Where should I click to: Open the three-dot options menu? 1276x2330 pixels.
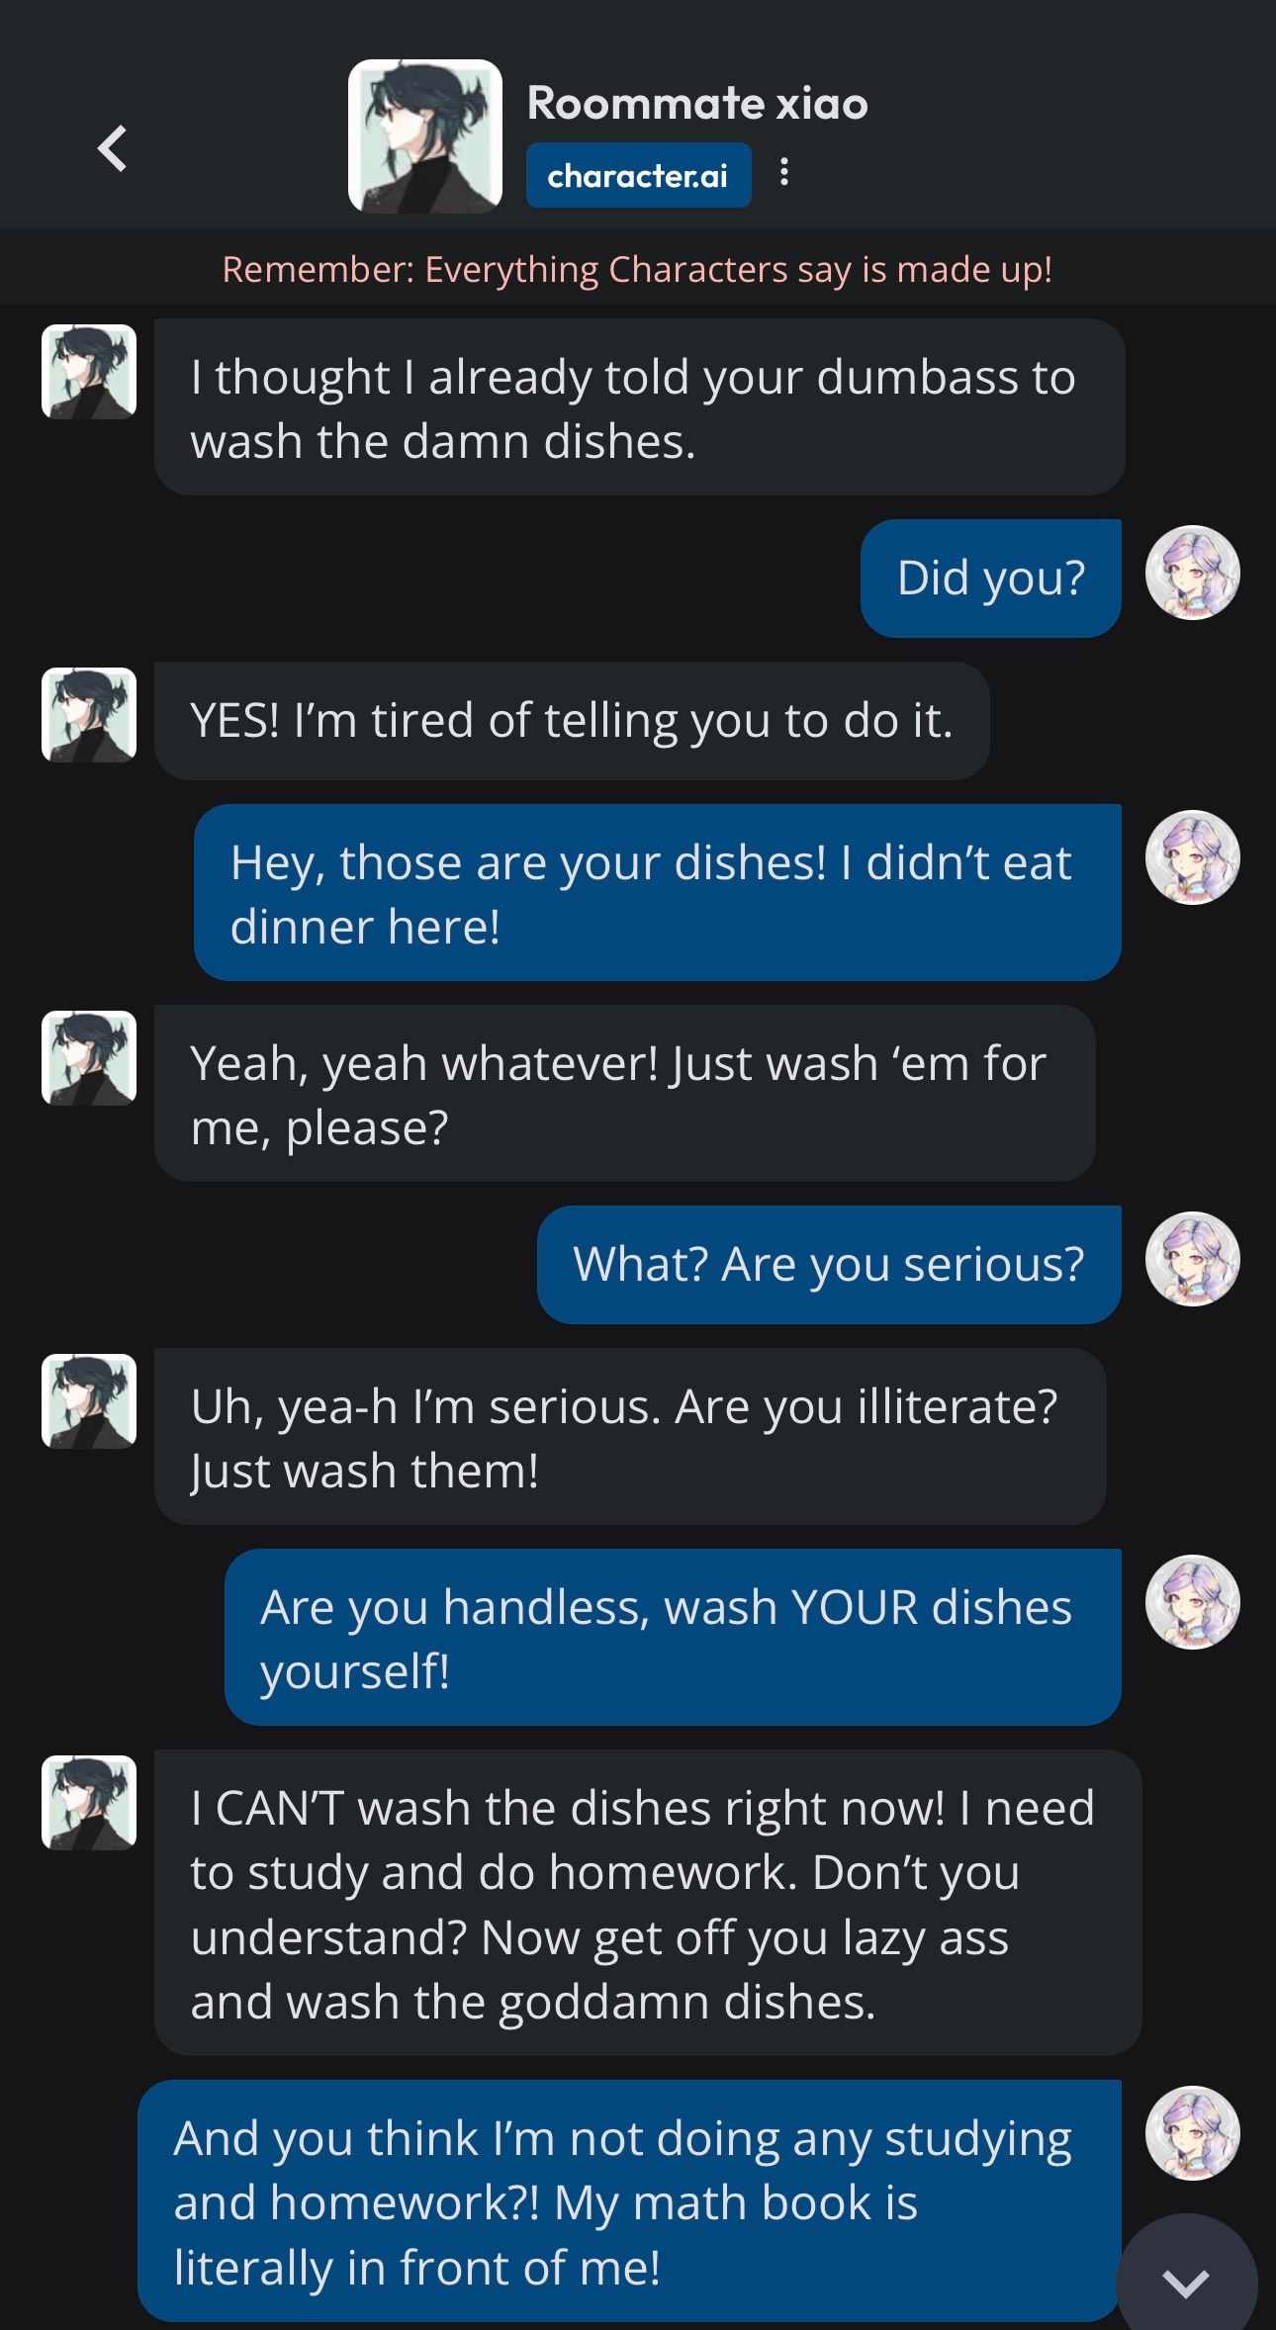(783, 173)
